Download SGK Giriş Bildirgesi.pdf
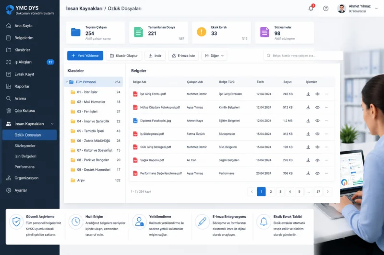Viewport: 384px width, 255px height. [x=308, y=147]
